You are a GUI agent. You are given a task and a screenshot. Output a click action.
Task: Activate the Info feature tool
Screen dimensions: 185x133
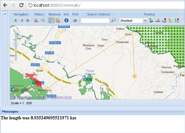pyautogui.click(x=66, y=21)
